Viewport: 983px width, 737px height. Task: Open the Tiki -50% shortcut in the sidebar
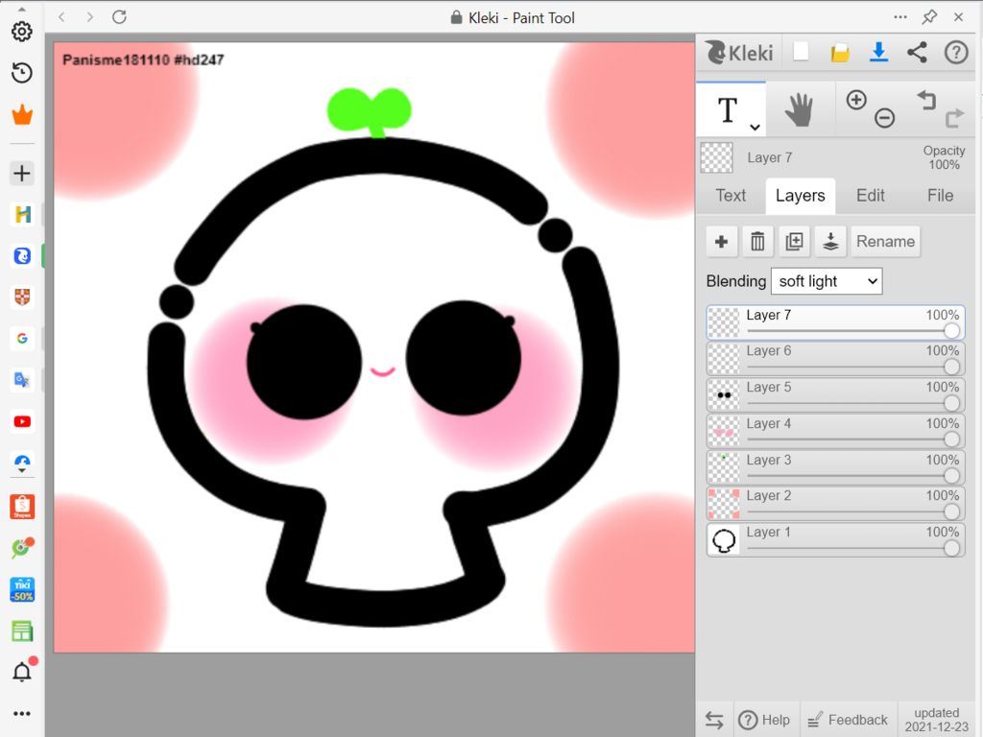click(x=22, y=590)
